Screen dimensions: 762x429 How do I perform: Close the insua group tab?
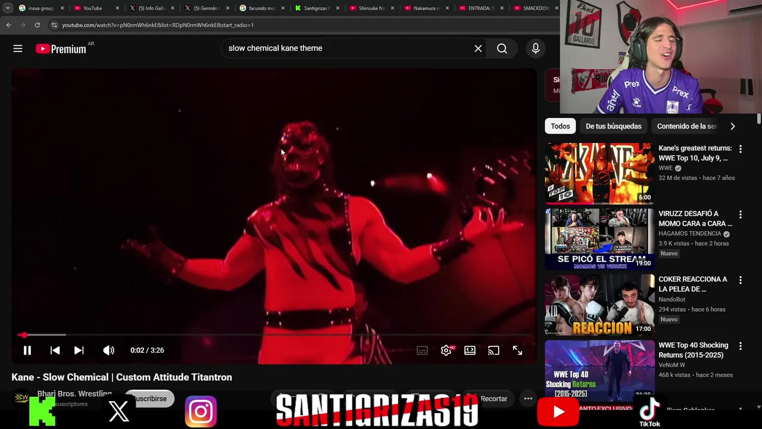(x=62, y=8)
